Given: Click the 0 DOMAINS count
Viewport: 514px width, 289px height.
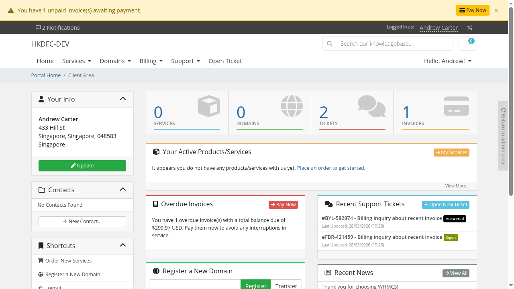Looking at the screenshot, I should tap(241, 112).
